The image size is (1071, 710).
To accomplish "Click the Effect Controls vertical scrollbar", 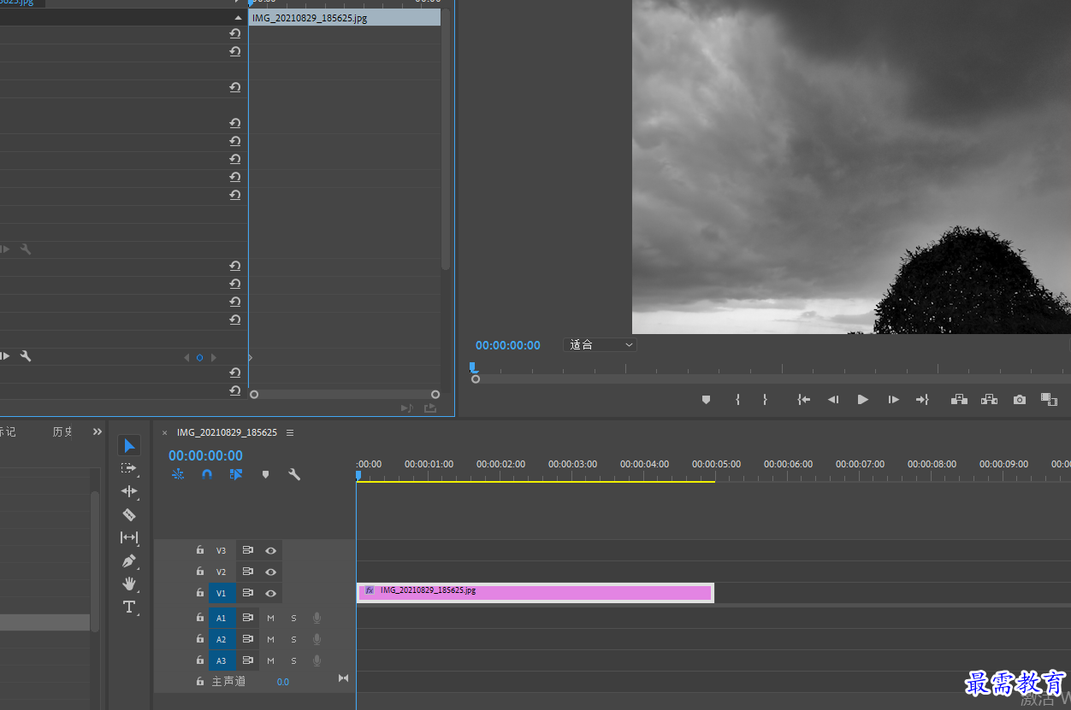I will click(x=445, y=141).
